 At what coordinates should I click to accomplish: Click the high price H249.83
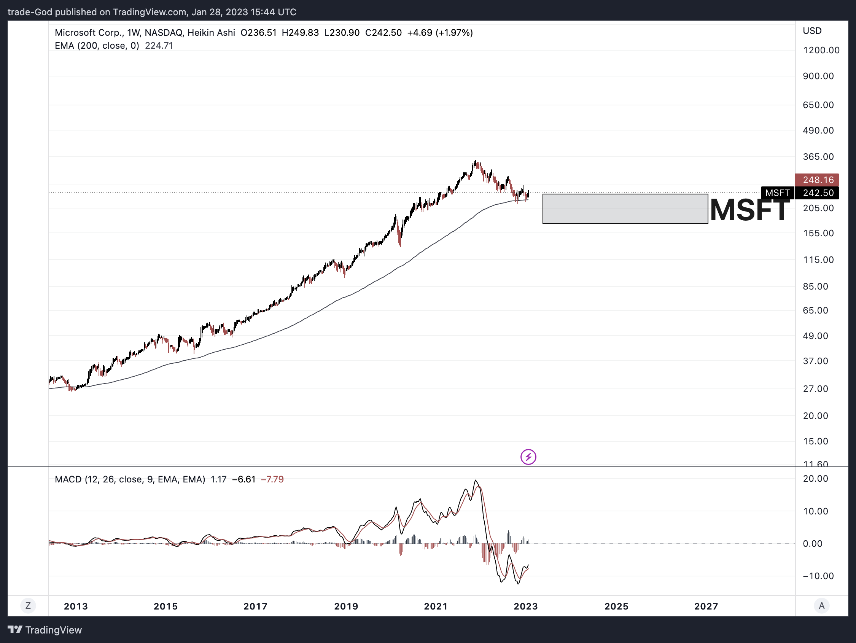pos(300,32)
